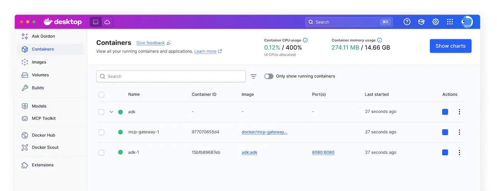Image resolution: width=497 pixels, height=191 pixels.
Task: Switch to cloud mode icon
Action: click(x=107, y=22)
